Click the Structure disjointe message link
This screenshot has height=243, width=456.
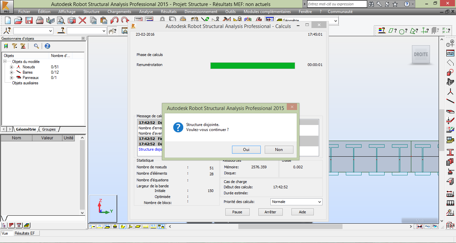point(150,149)
